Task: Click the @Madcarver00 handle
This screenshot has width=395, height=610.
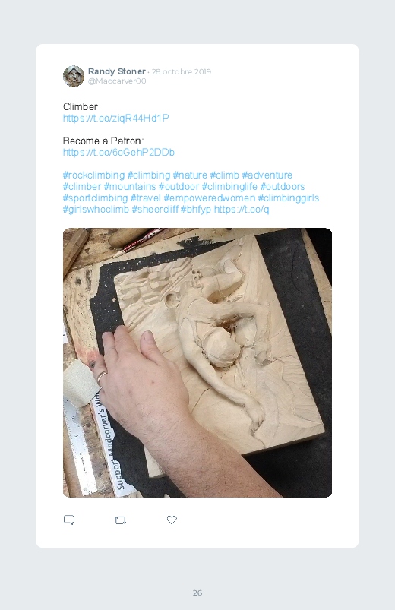Action: tap(117, 81)
